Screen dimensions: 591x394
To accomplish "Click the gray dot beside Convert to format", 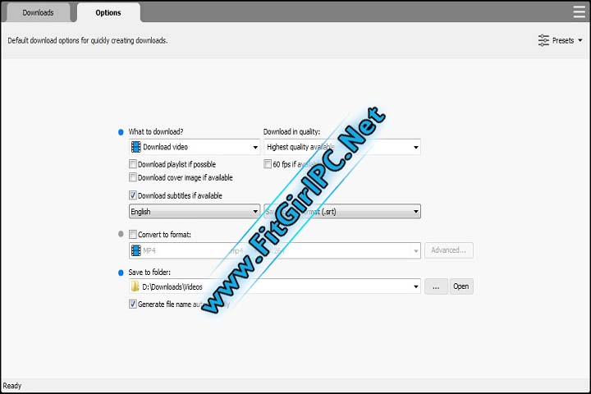I will tap(121, 235).
